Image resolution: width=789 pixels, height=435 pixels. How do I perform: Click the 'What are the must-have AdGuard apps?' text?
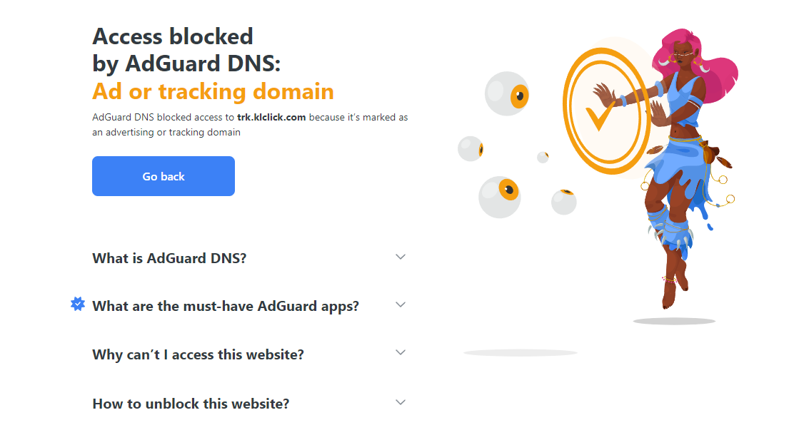[x=226, y=305]
